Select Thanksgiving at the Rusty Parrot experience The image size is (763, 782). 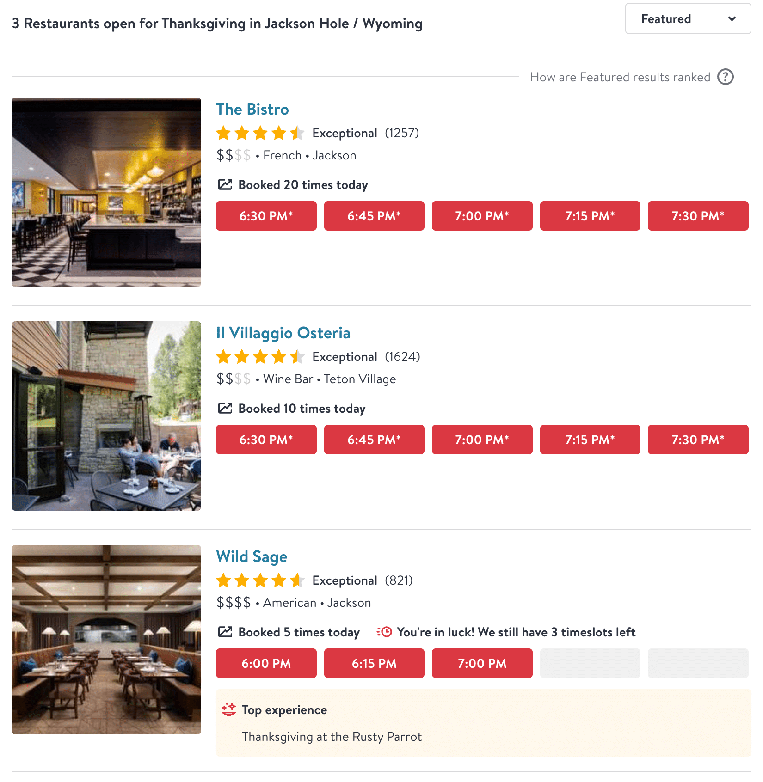point(332,737)
